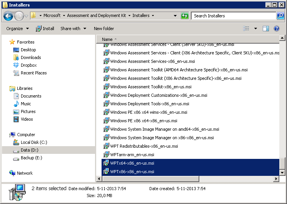Toggle the preview pane icon
287x204 pixels.
pyautogui.click(x=266, y=29)
